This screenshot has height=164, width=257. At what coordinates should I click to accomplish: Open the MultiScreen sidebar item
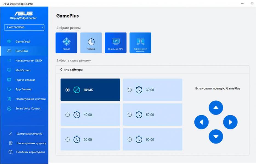pyautogui.click(x=23, y=70)
